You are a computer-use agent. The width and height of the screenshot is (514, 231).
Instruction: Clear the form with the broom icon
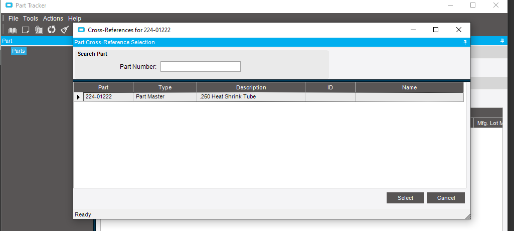[x=64, y=30]
